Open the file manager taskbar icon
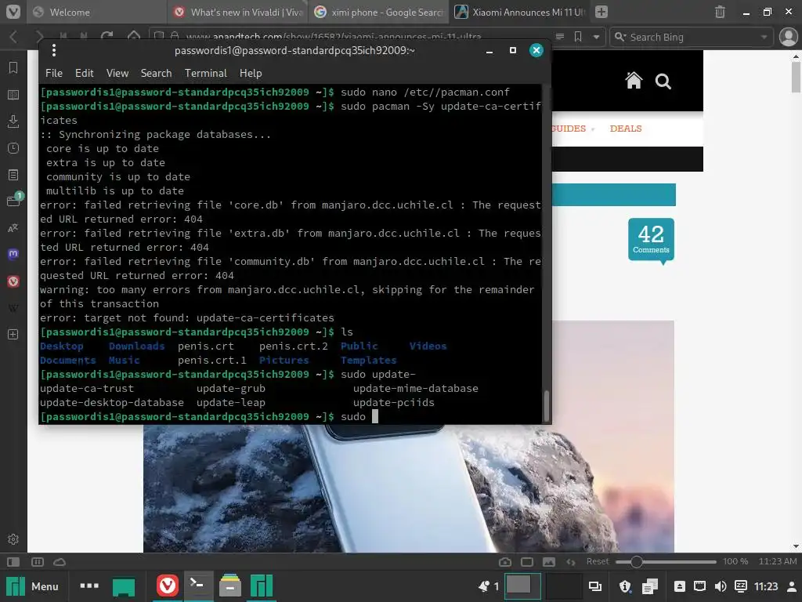Image resolution: width=802 pixels, height=602 pixels. tap(229, 586)
